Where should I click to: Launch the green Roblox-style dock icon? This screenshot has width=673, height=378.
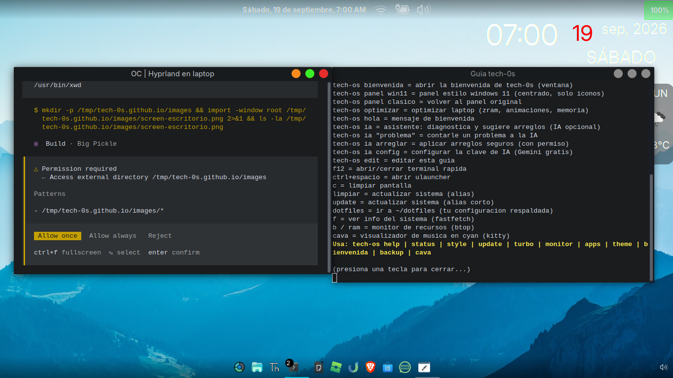tap(336, 367)
